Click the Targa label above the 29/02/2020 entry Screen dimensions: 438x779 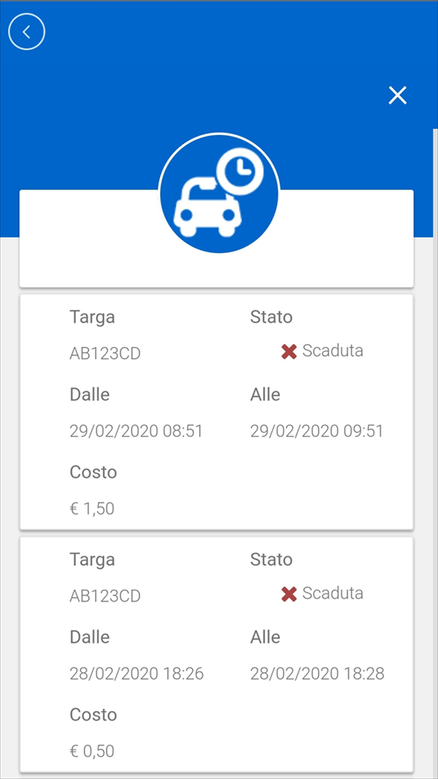92,317
